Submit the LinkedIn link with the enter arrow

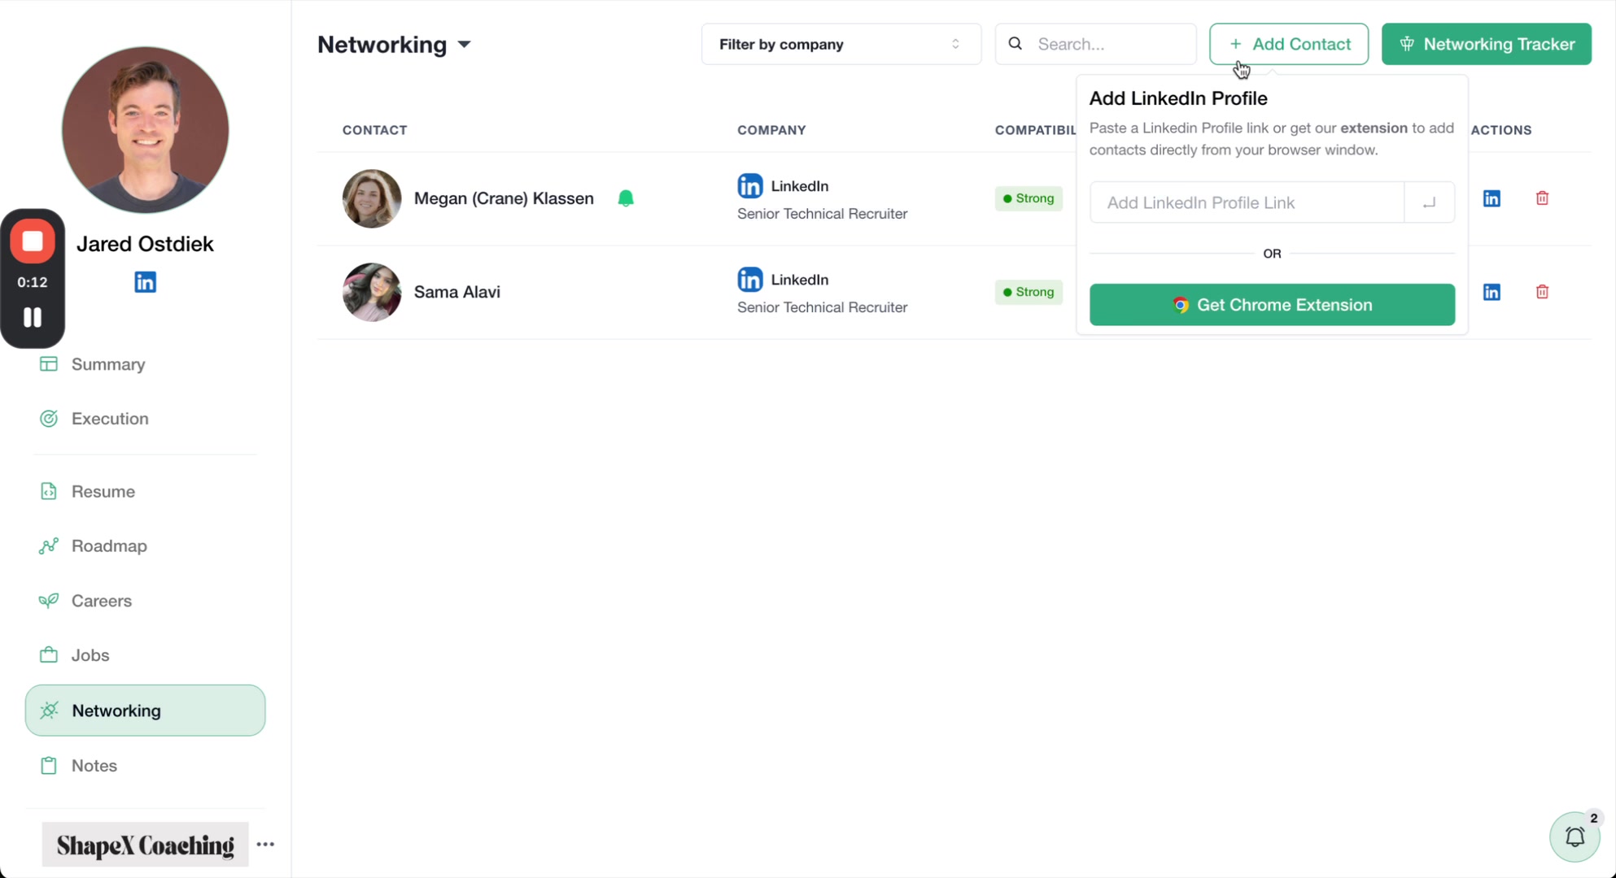1430,202
